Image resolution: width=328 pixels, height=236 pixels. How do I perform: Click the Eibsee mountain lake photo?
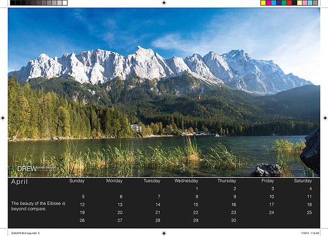click(x=164, y=93)
